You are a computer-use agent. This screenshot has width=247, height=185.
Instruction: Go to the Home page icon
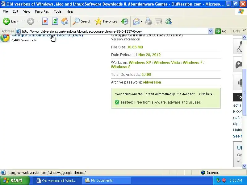(x=65, y=21)
